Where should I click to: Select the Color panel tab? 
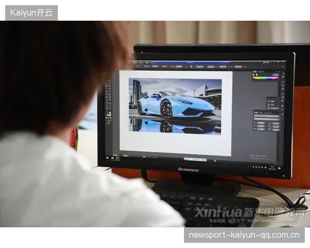pos(255,71)
